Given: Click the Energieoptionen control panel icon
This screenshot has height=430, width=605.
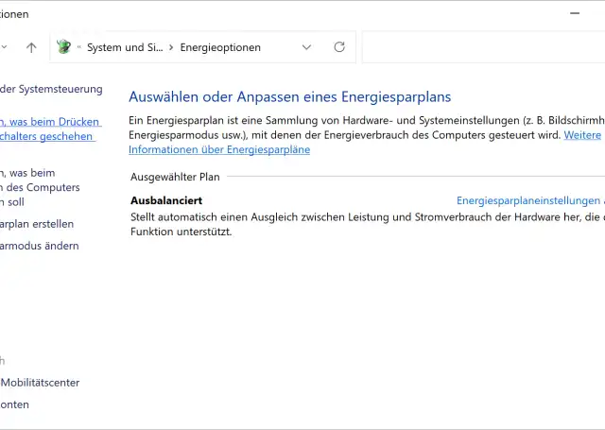Looking at the screenshot, I should coord(63,47).
